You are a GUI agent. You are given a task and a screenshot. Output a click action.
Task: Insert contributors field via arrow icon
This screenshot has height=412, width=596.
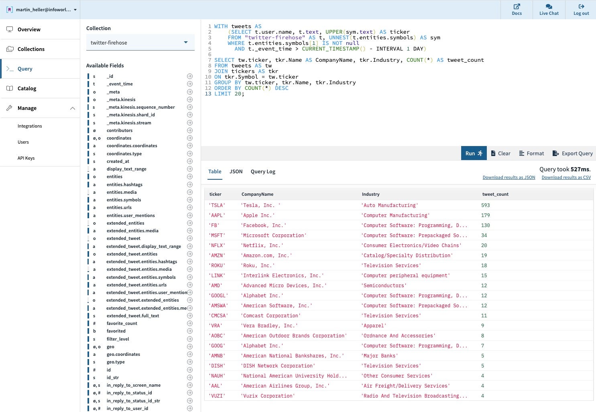[190, 130]
